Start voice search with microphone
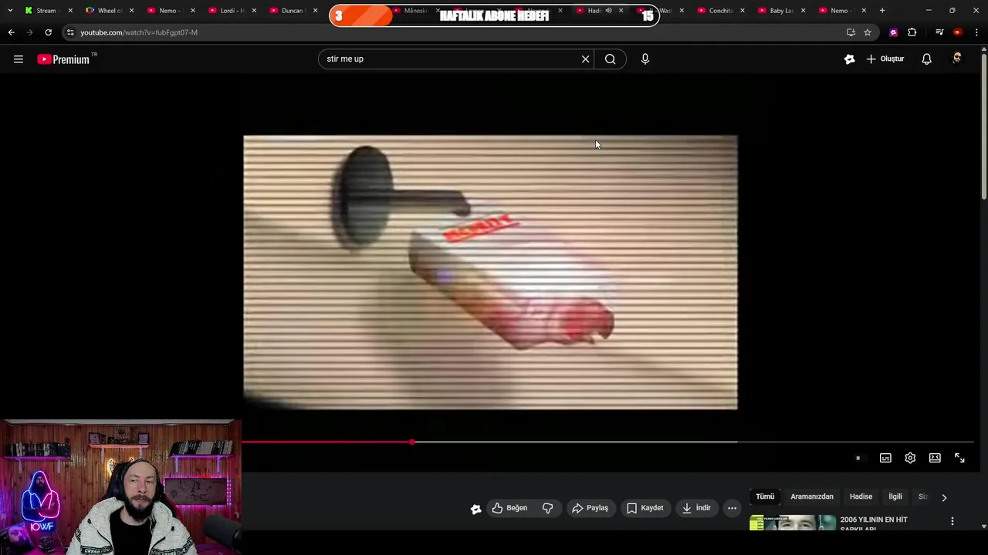 tap(645, 59)
